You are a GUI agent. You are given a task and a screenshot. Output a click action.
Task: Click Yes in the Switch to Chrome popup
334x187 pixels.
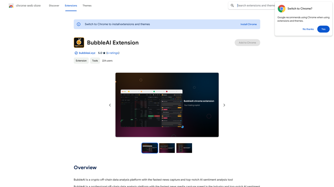(323, 29)
